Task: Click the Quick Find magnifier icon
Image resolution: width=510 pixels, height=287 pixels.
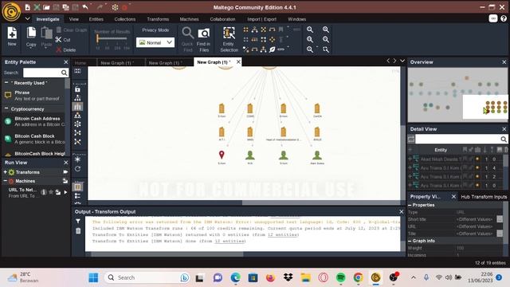Action: pyautogui.click(x=187, y=33)
